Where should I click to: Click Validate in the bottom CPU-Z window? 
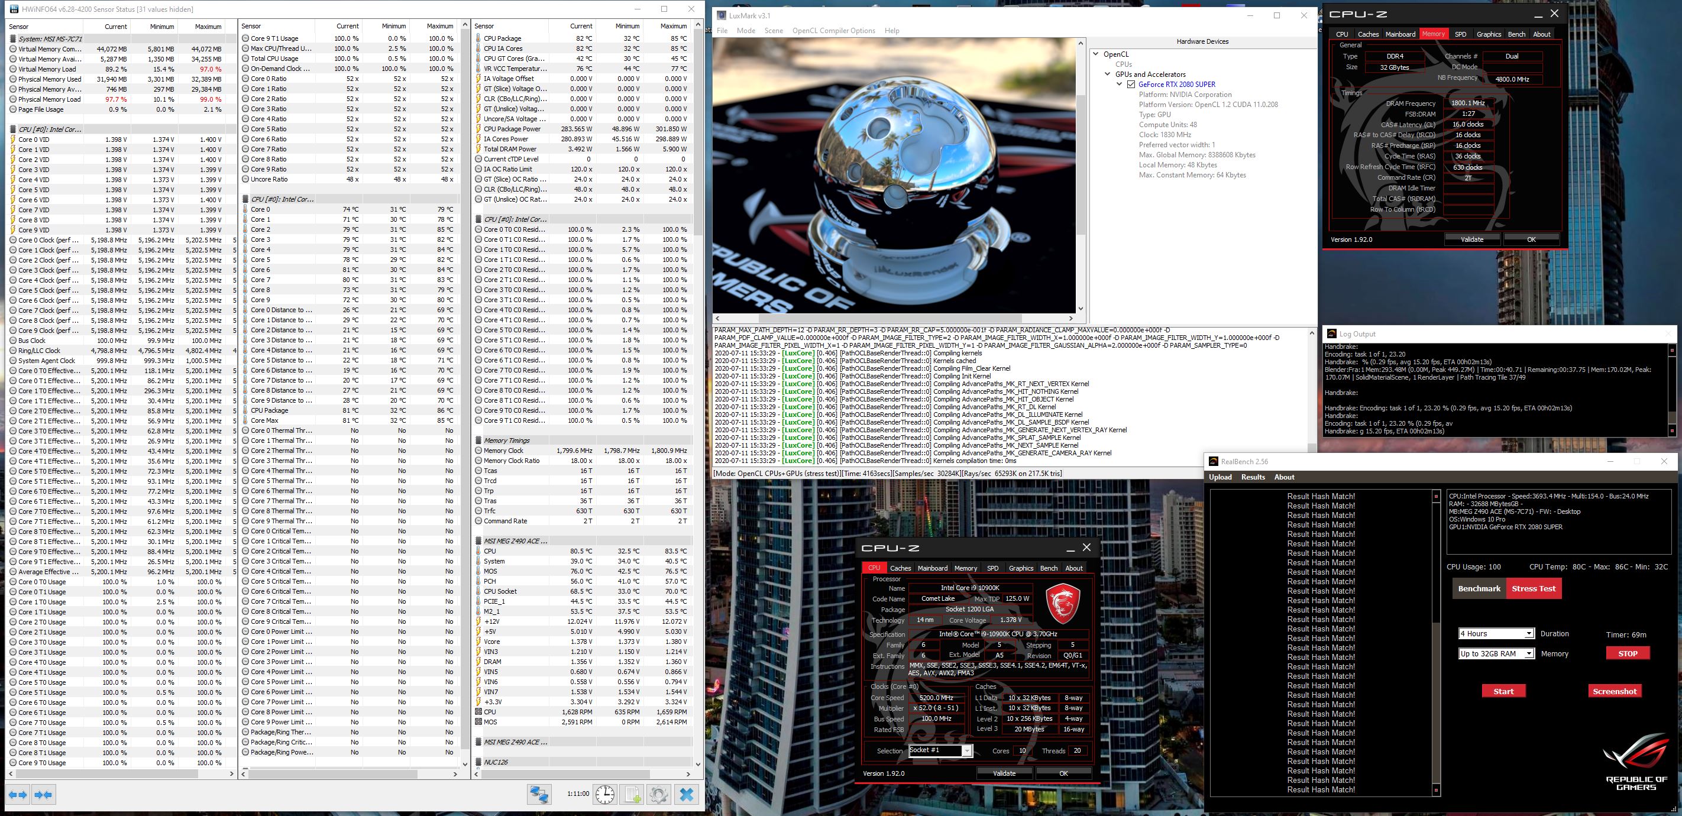(1004, 773)
